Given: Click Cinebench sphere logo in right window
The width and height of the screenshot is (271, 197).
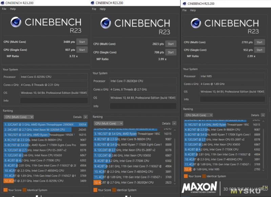Looking at the screenshot, I should [x=196, y=23].
